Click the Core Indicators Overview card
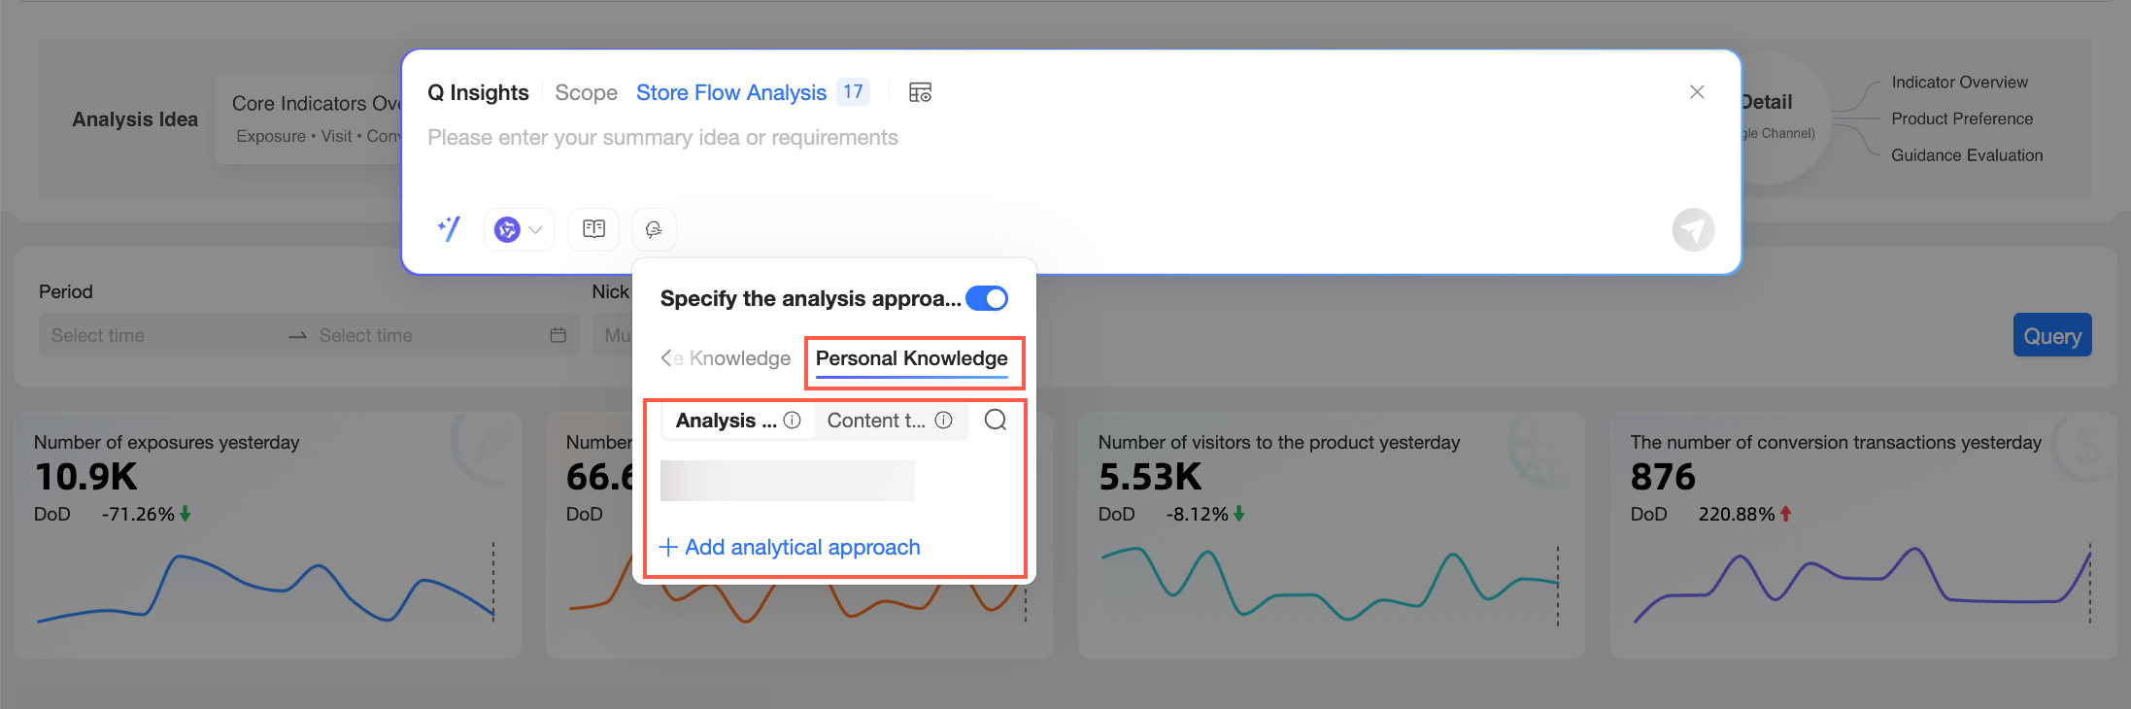2131x709 pixels. click(x=309, y=118)
